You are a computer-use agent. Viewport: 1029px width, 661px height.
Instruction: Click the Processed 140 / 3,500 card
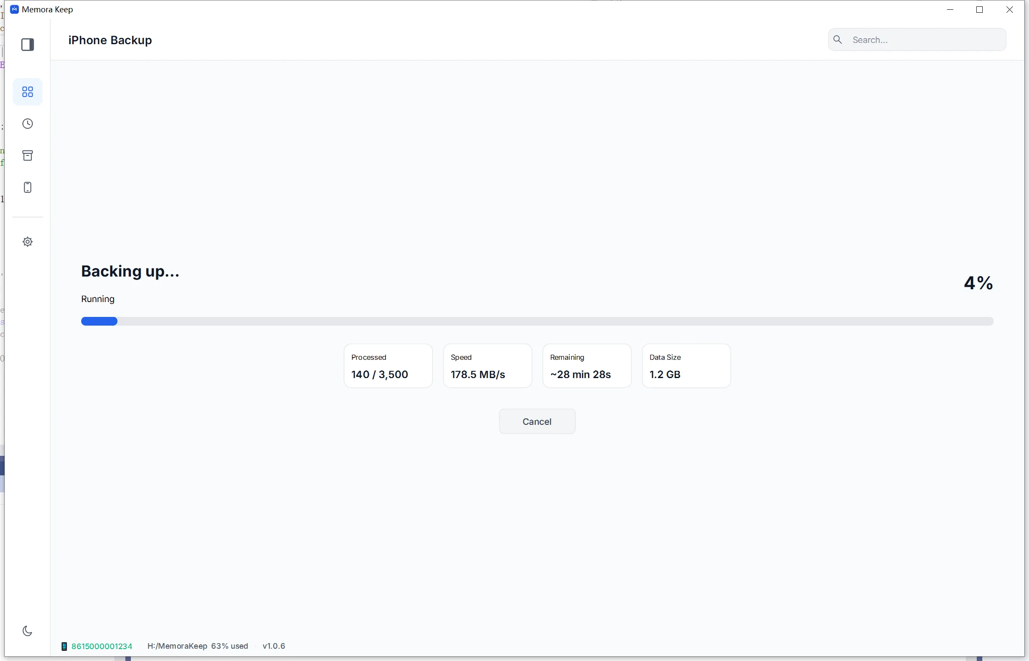click(388, 366)
